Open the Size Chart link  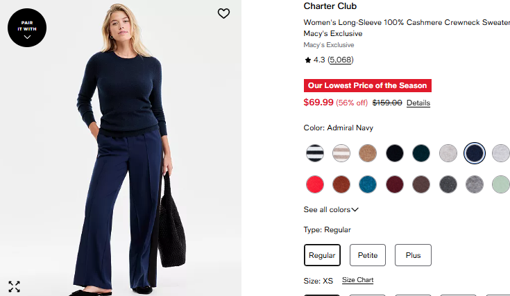tap(357, 280)
